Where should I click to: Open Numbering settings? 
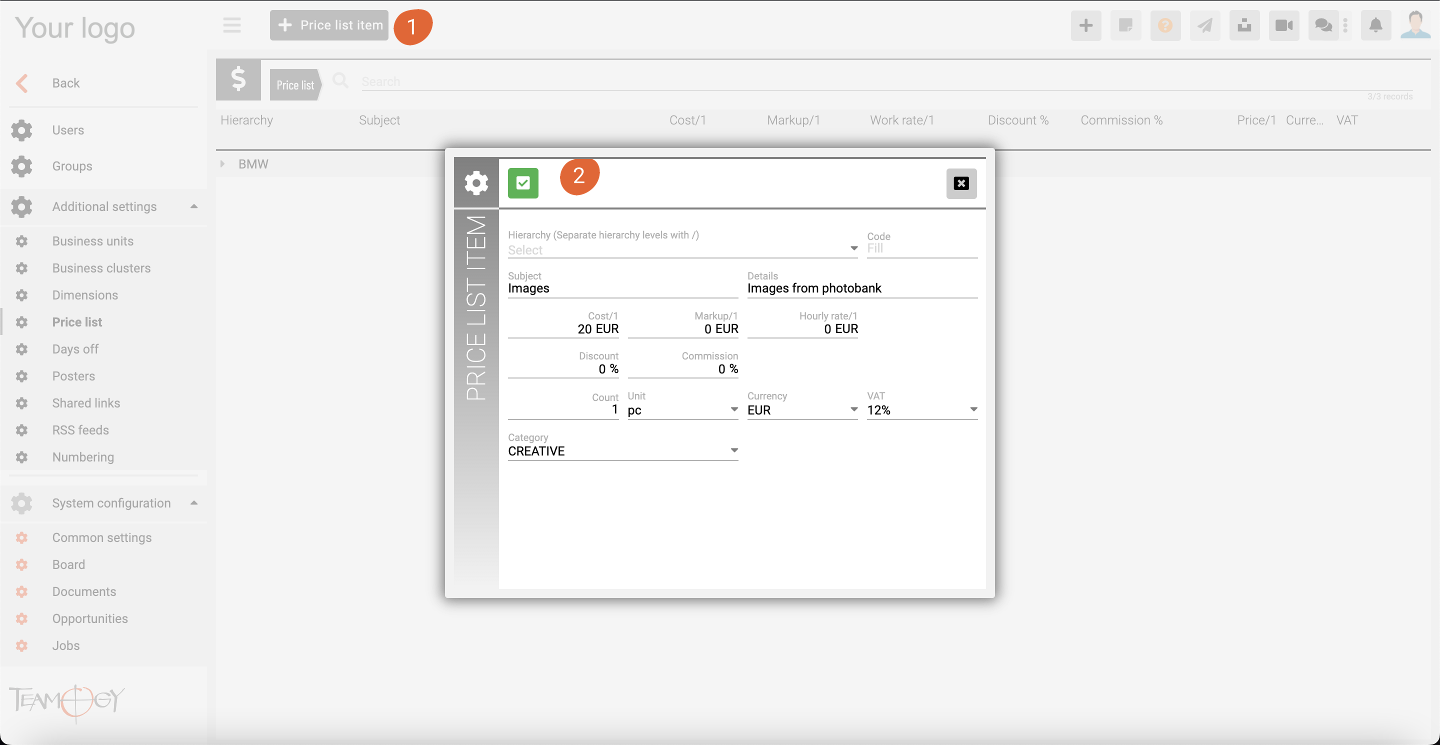pyautogui.click(x=82, y=457)
